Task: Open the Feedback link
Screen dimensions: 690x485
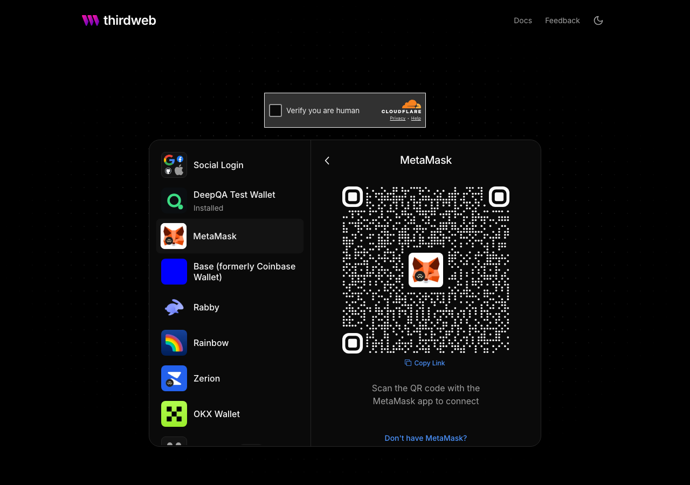Action: (x=562, y=20)
